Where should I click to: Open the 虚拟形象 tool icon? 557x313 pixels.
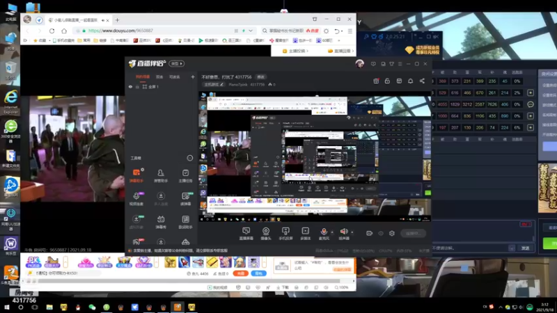pyautogui.click(x=136, y=222)
